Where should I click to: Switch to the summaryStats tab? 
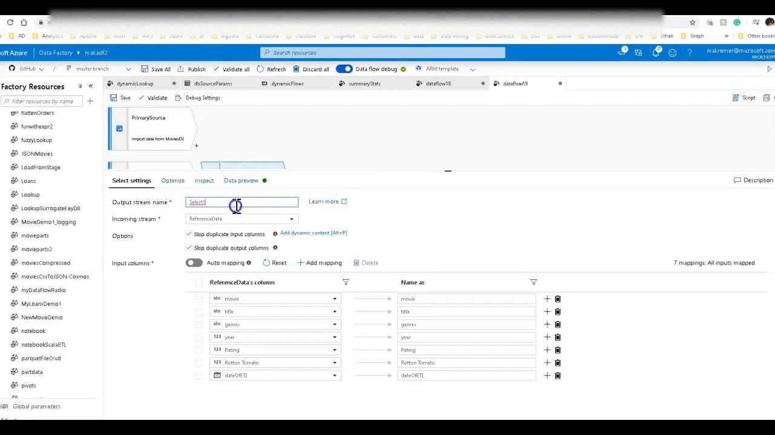(364, 83)
